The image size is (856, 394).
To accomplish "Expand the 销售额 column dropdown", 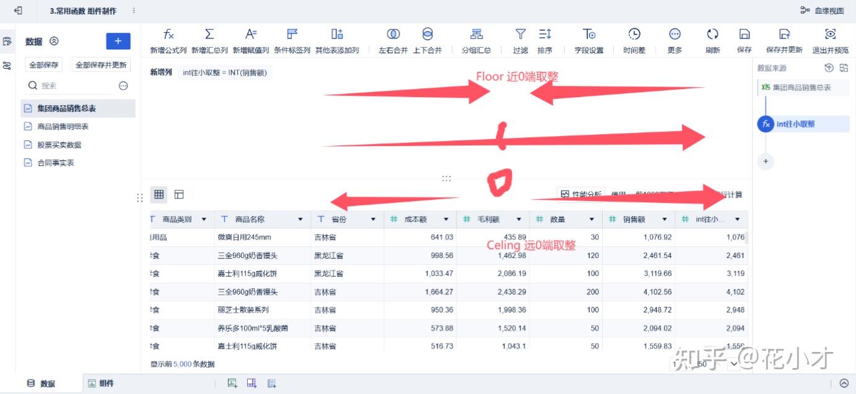I will point(664,219).
